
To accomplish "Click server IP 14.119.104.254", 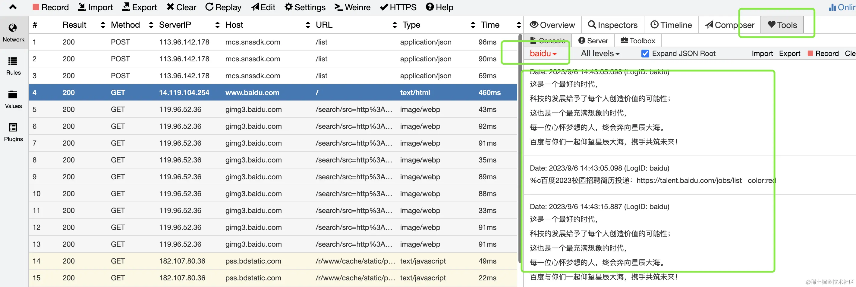I will coord(184,93).
